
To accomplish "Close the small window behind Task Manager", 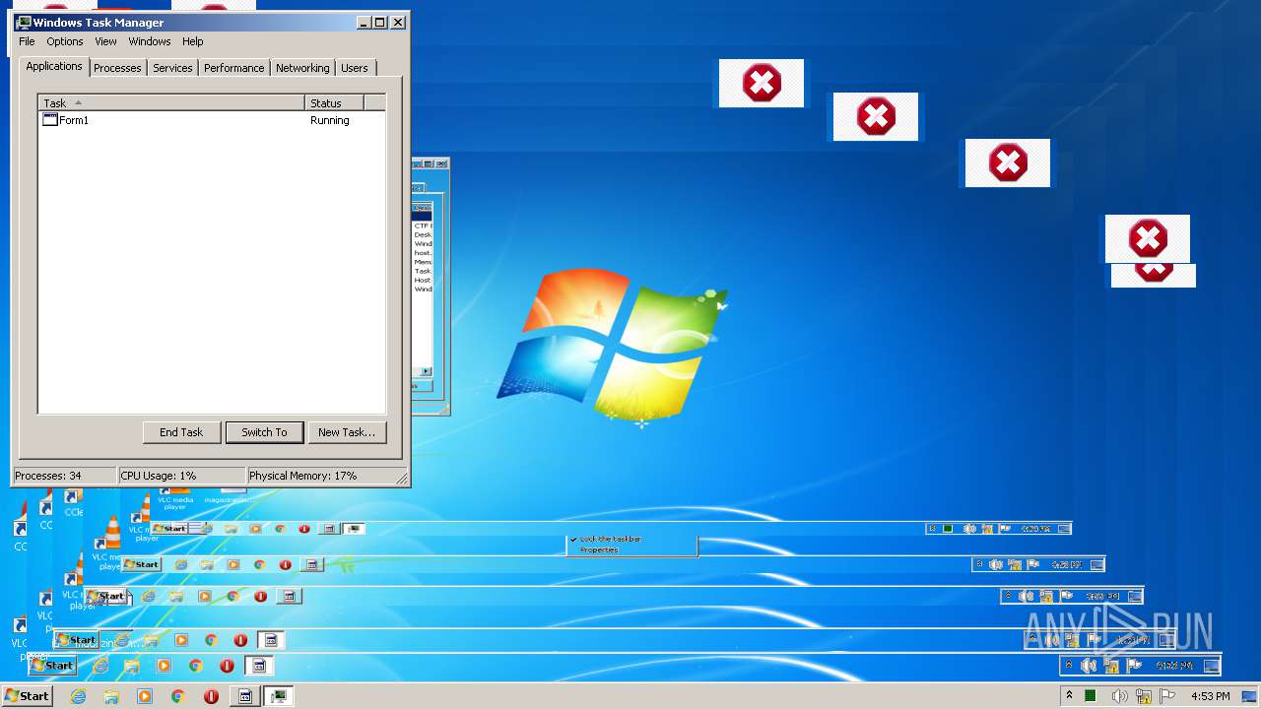I will (442, 164).
